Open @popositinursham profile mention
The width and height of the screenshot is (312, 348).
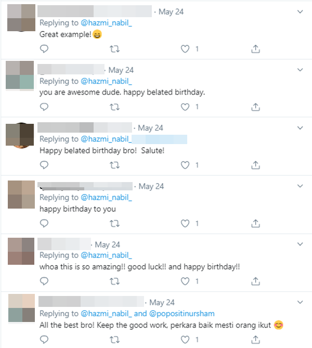tap(182, 314)
